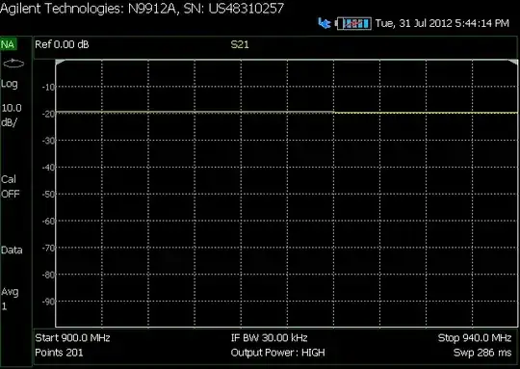This screenshot has width=520, height=369.
Task: Click the battery status icon
Action: click(353, 23)
